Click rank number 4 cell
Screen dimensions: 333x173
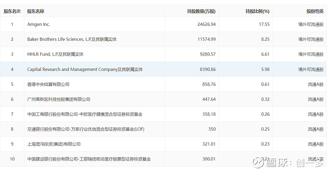12,69
